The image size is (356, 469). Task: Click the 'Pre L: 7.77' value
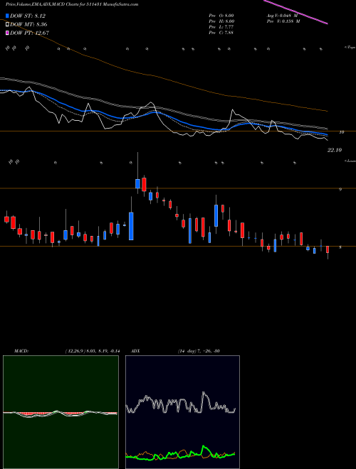[221, 27]
